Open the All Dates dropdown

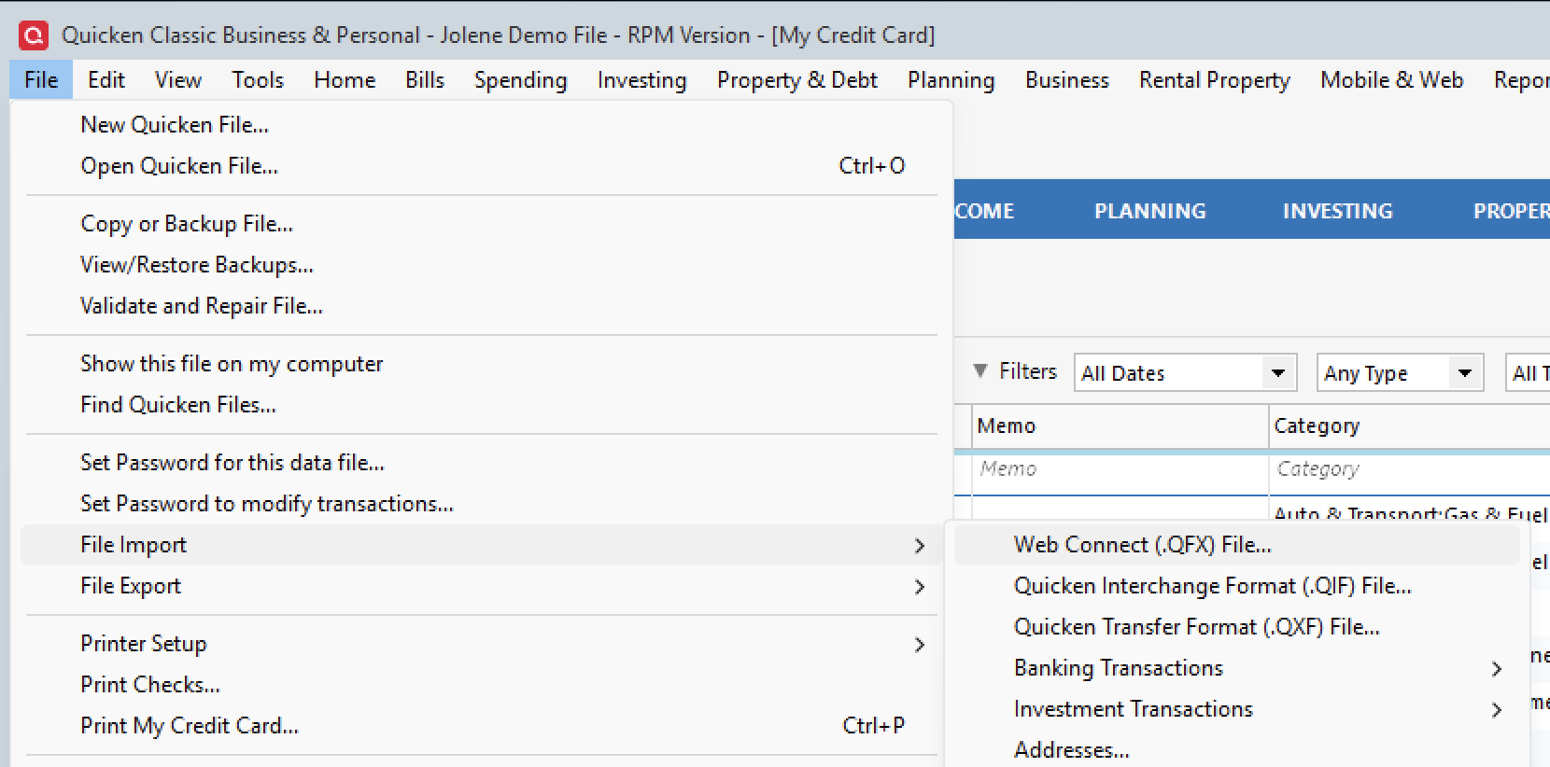point(1185,373)
